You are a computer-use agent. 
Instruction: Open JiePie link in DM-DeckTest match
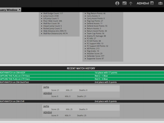[46, 87]
